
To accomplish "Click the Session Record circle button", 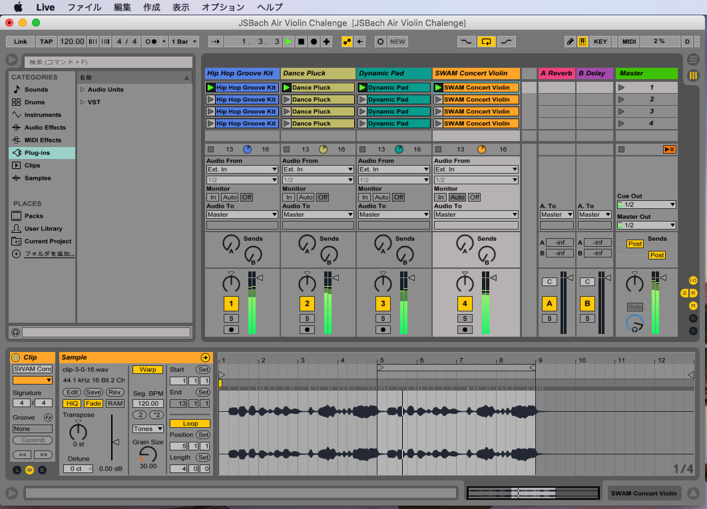I will click(380, 41).
